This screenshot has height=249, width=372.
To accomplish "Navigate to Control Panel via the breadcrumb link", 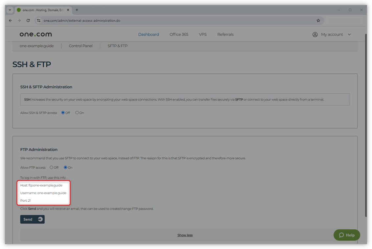I will (81, 46).
